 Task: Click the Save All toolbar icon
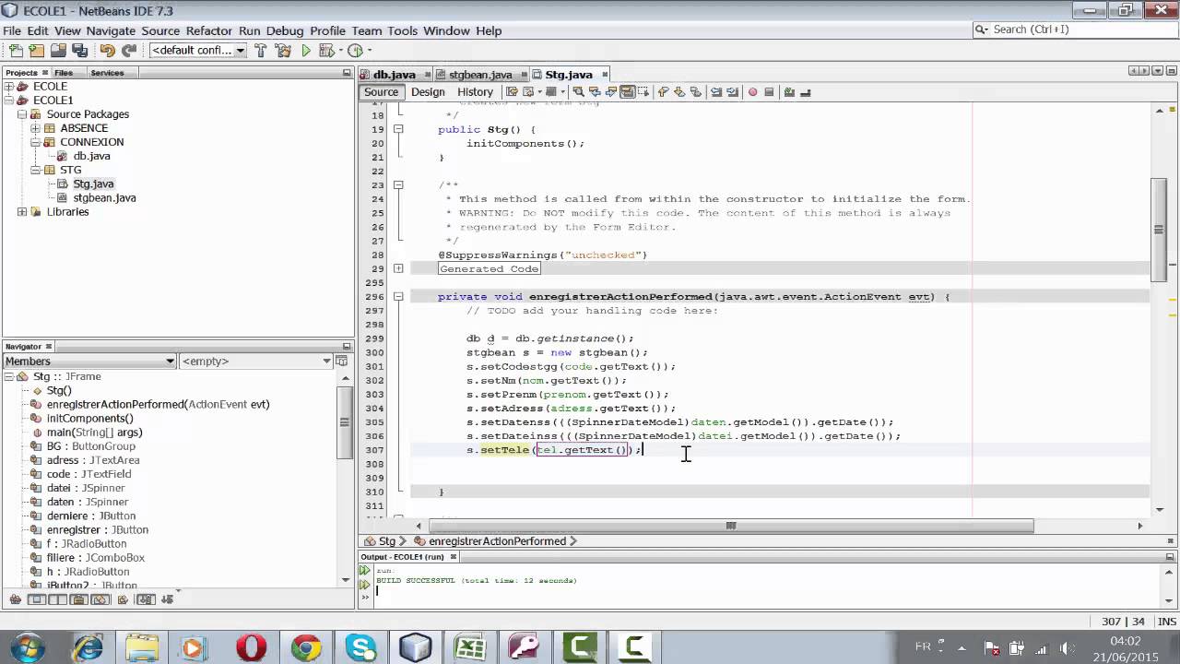point(80,51)
